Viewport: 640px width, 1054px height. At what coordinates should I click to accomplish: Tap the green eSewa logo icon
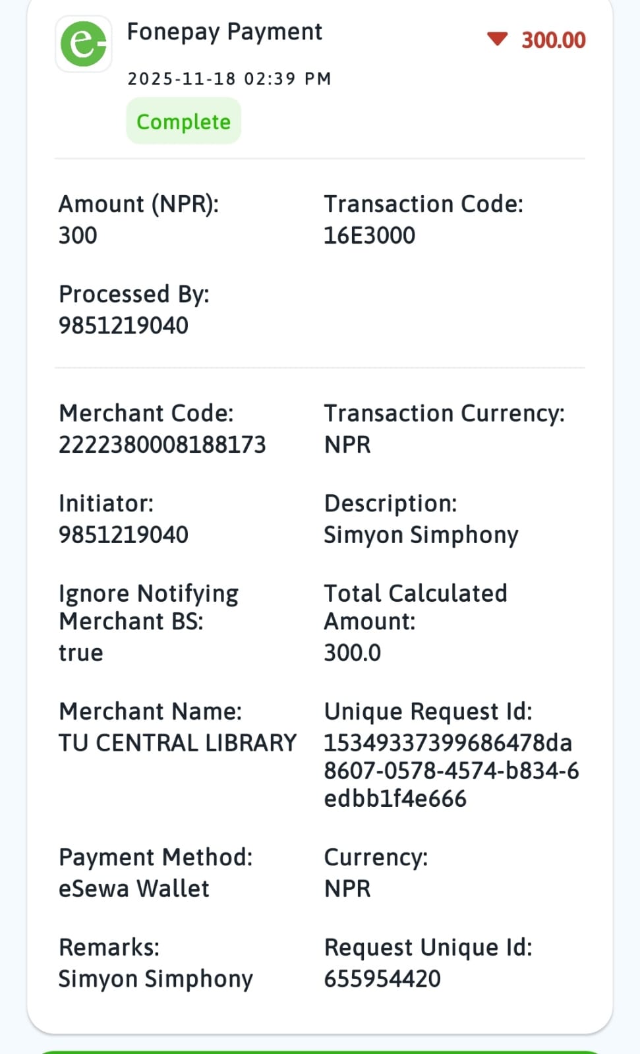point(84,44)
